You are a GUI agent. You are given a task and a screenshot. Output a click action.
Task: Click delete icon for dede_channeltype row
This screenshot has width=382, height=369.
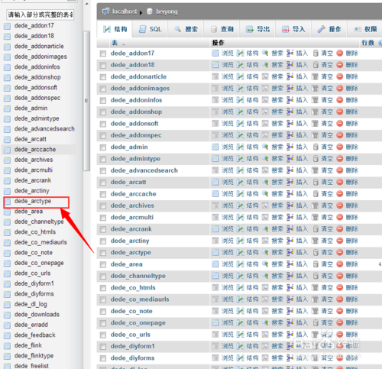pos(340,276)
